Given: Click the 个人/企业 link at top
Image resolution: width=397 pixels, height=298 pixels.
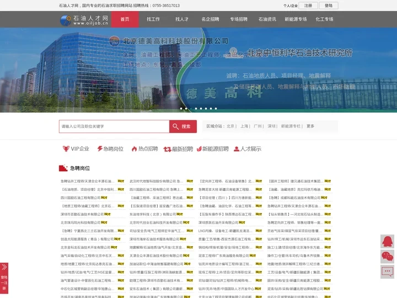Looking at the screenshot, I should click(x=291, y=6).
